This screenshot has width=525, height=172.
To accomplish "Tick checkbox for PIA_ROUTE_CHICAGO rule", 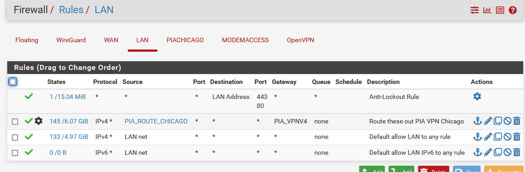I will 15,121.
